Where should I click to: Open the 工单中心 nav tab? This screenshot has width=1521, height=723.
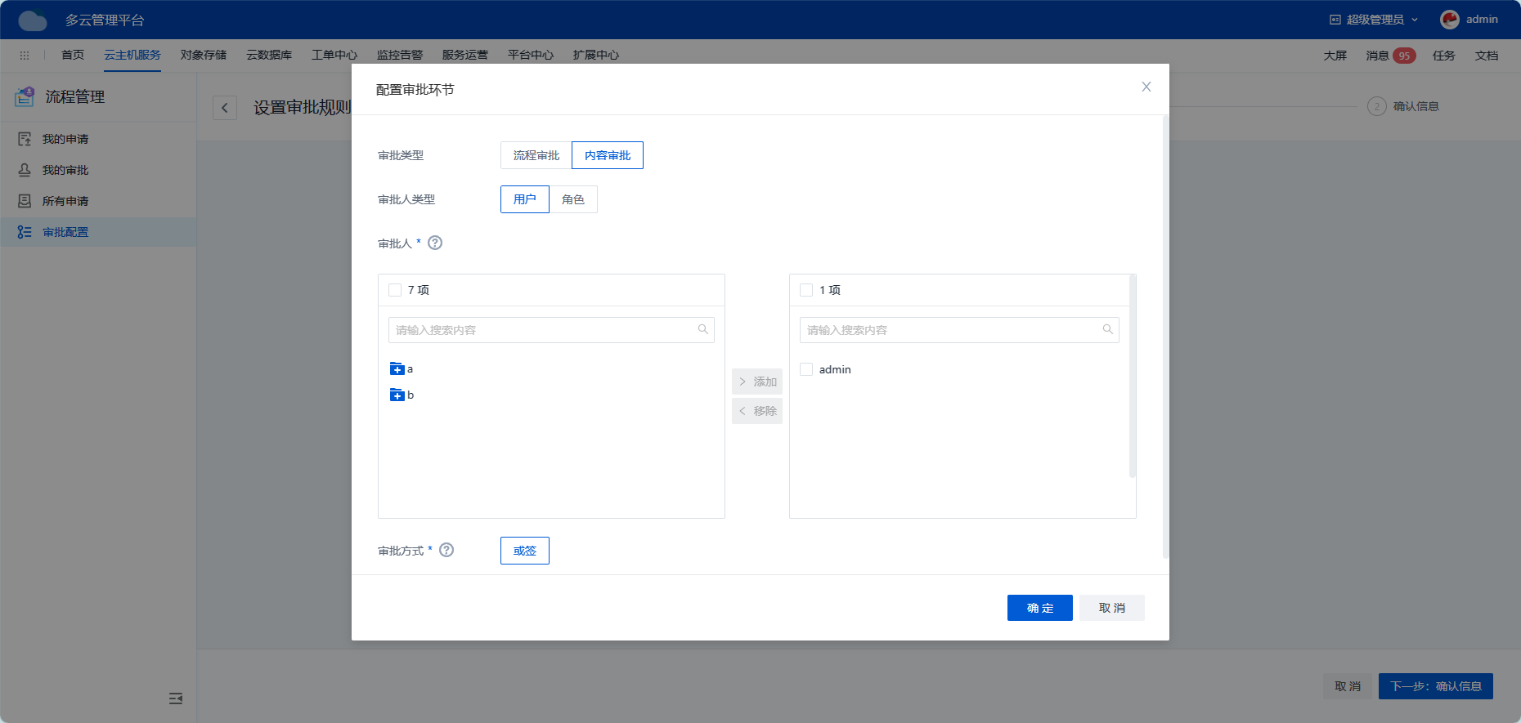[334, 55]
